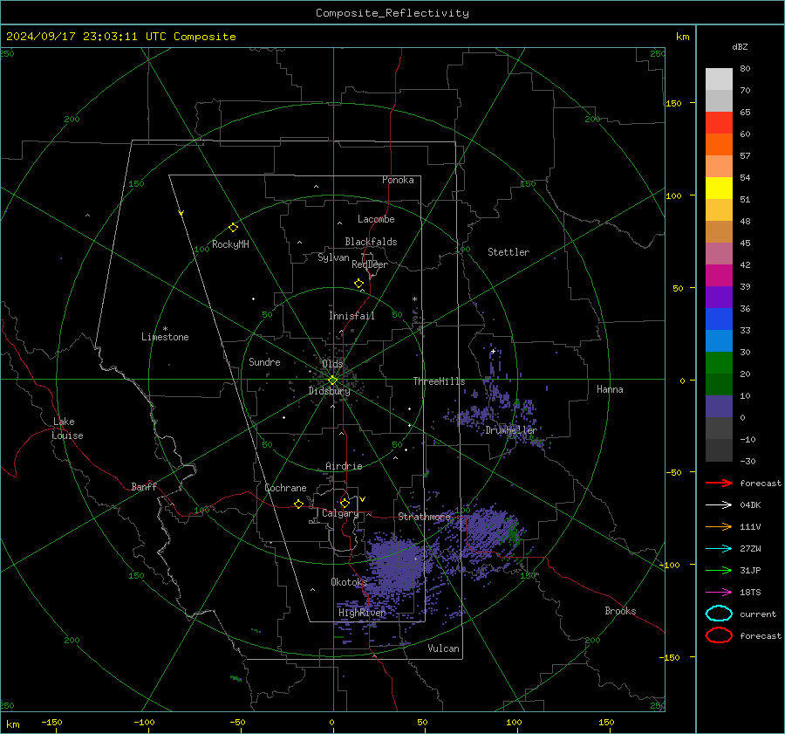Viewport: 785px width, 734px height.
Task: Select the yellow 51 dBZ color swatch
Action: click(719, 189)
